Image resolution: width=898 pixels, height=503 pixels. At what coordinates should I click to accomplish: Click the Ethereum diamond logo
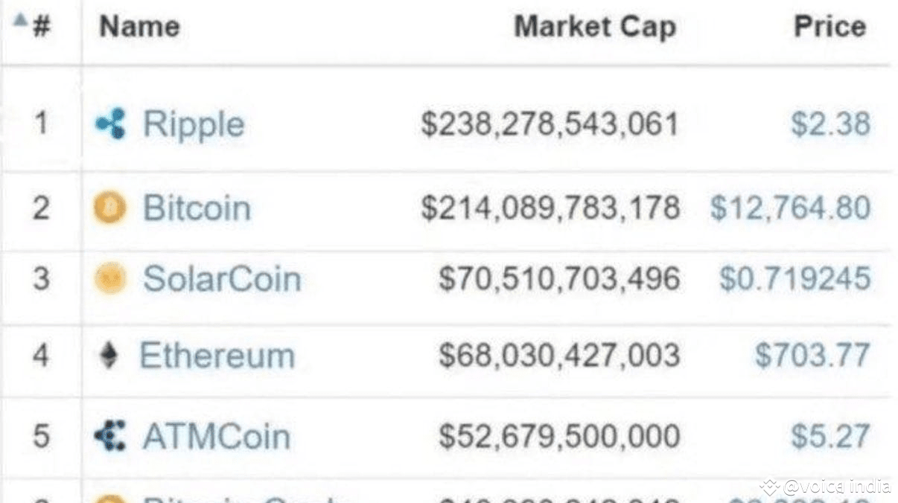pos(109,355)
